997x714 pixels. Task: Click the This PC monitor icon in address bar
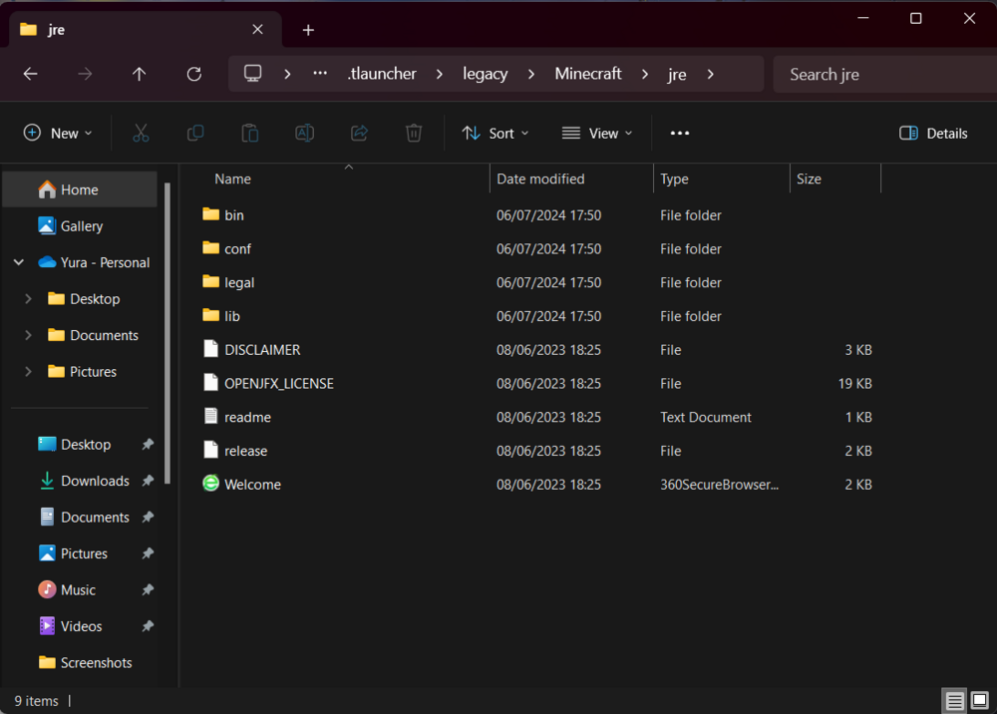pos(252,73)
